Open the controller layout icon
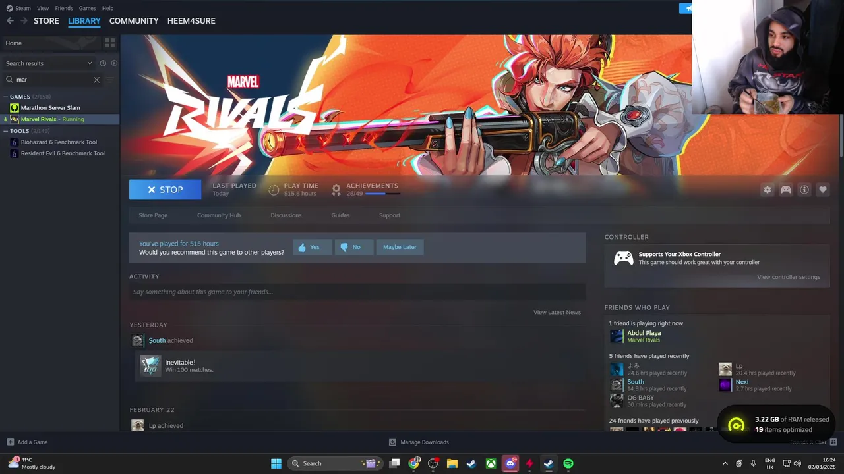This screenshot has height=474, width=844. tap(786, 190)
